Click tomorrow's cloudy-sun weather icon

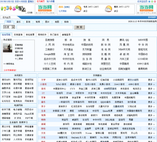(x=109, y=9)
